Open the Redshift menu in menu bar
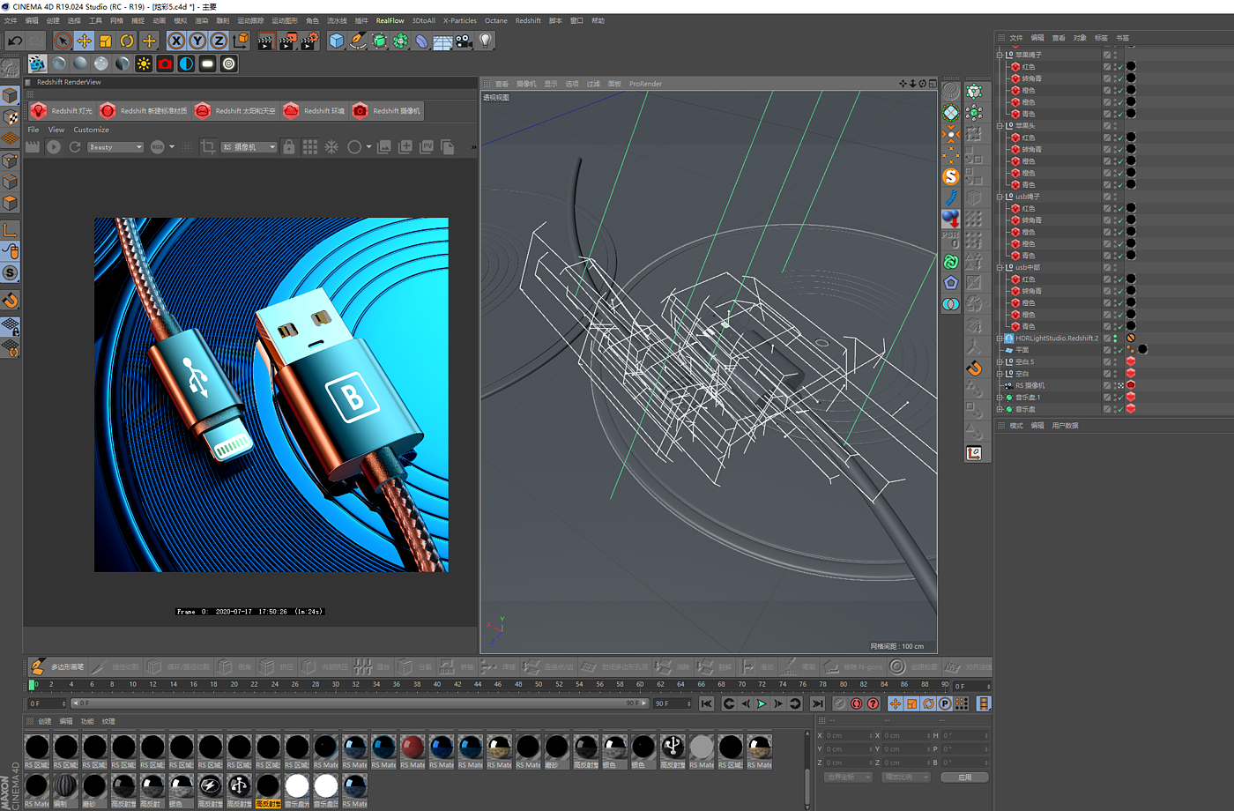Screen dimensions: 1234x811 (x=528, y=20)
